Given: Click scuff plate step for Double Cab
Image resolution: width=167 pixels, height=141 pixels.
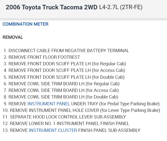Looking at the screenshot, I should tap(66, 77).
